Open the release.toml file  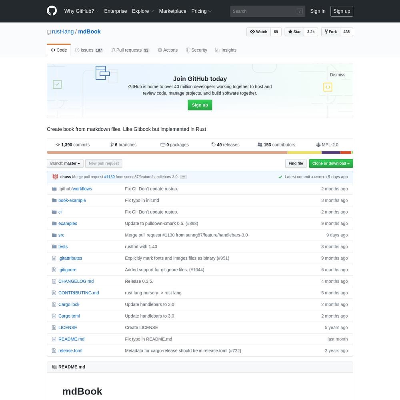(x=70, y=350)
